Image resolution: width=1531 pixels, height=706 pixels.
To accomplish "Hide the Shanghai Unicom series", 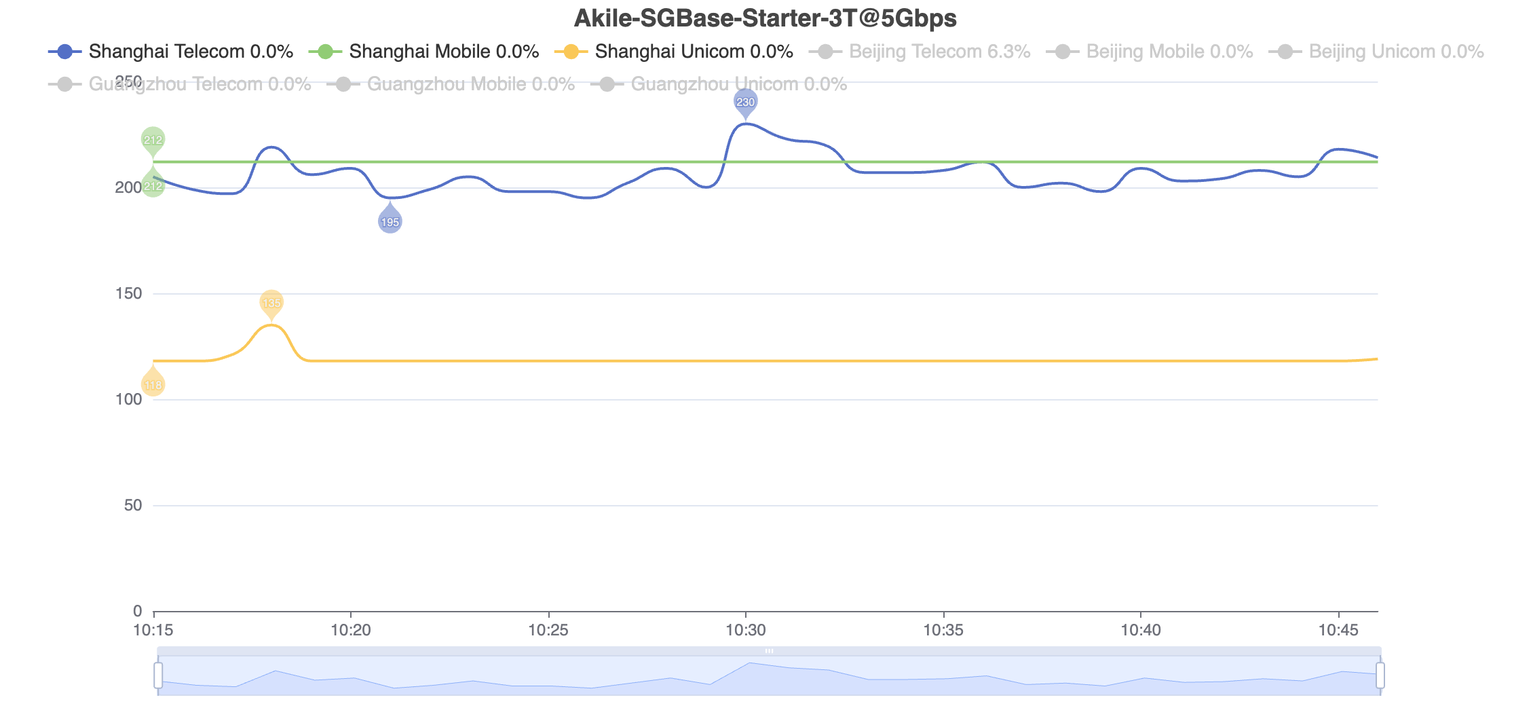I will click(674, 52).
